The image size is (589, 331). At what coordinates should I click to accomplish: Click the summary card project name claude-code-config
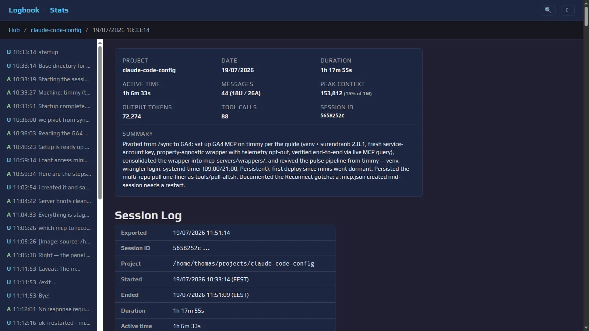149,70
